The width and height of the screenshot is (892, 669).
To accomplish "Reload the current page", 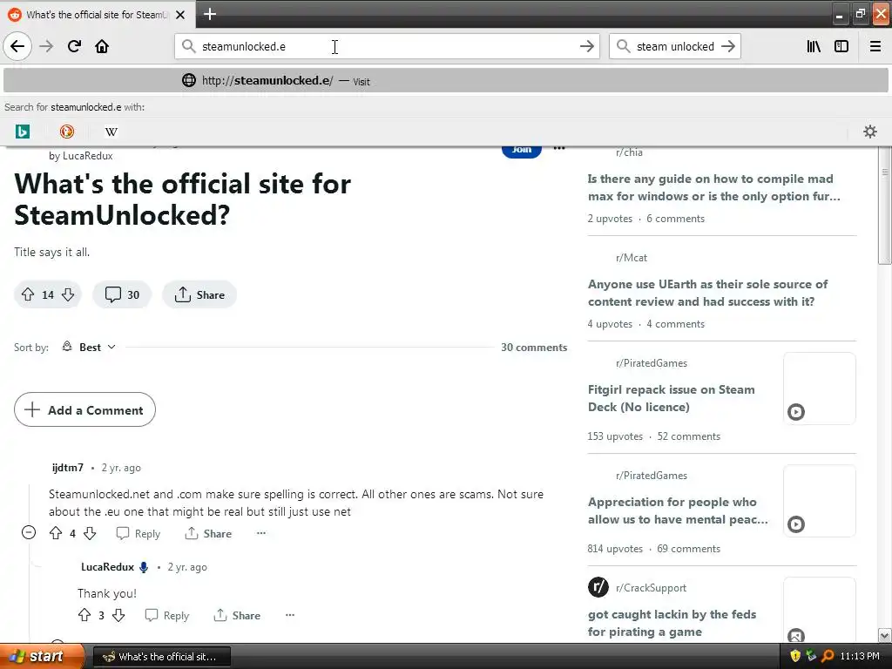I will coord(74,46).
